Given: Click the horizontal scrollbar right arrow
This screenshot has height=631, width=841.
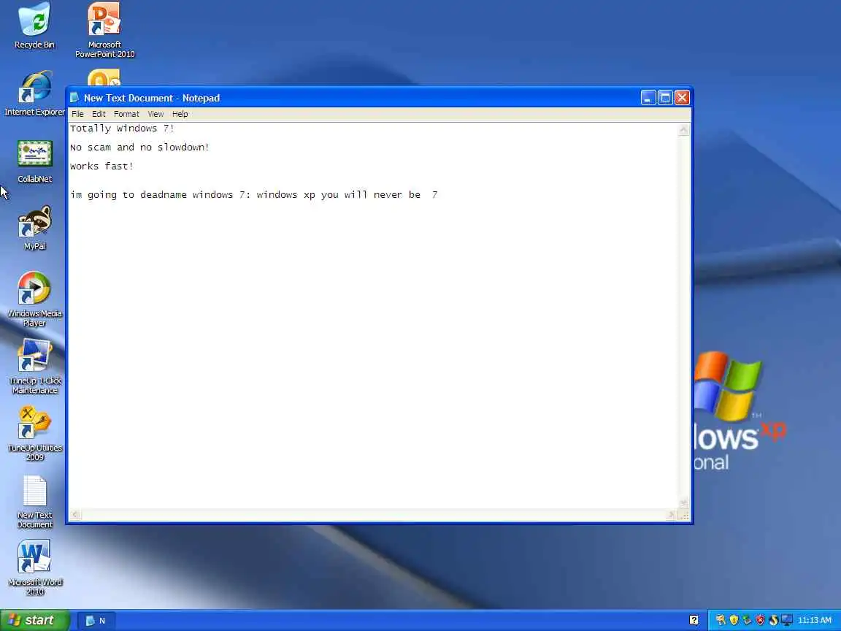Looking at the screenshot, I should (x=670, y=515).
